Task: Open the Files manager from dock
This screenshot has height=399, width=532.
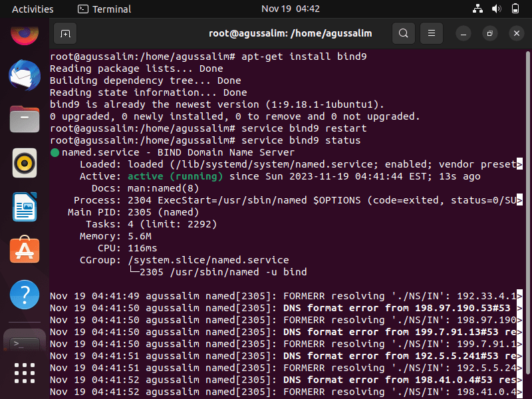Action: [25, 119]
